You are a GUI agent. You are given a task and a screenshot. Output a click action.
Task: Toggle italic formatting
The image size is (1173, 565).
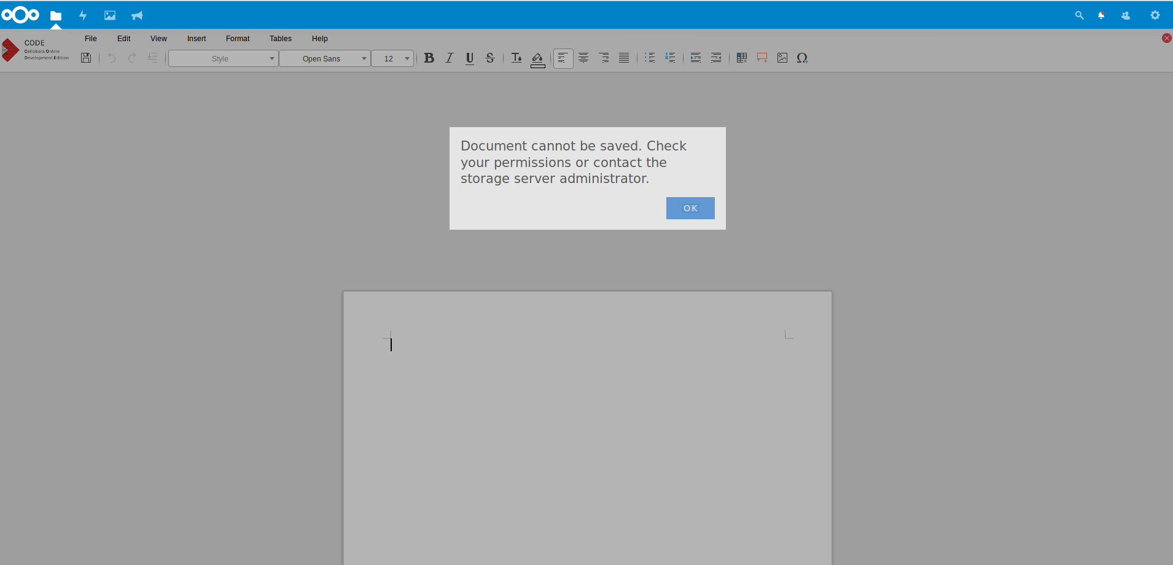pos(449,58)
